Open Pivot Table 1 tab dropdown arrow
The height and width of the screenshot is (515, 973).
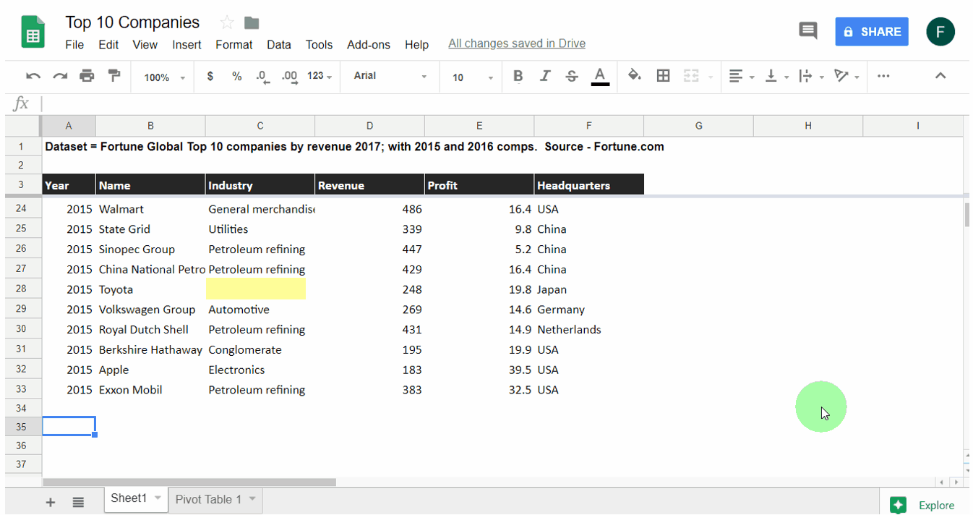tap(252, 499)
